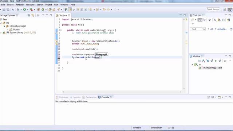Click Pin Console icon in Console view
Screen dimensions: 233x131
click(x=208, y=97)
